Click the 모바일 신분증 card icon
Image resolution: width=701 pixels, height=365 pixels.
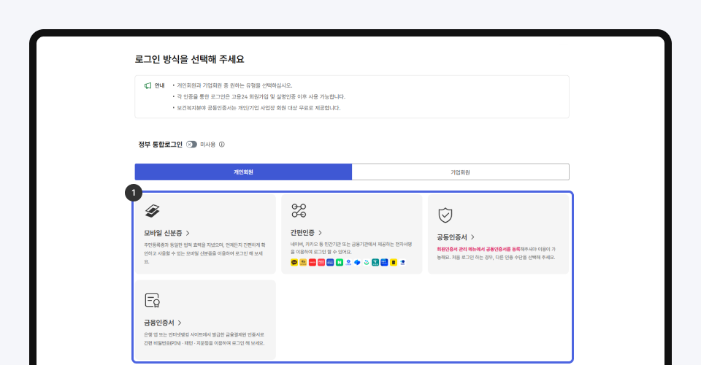click(152, 212)
